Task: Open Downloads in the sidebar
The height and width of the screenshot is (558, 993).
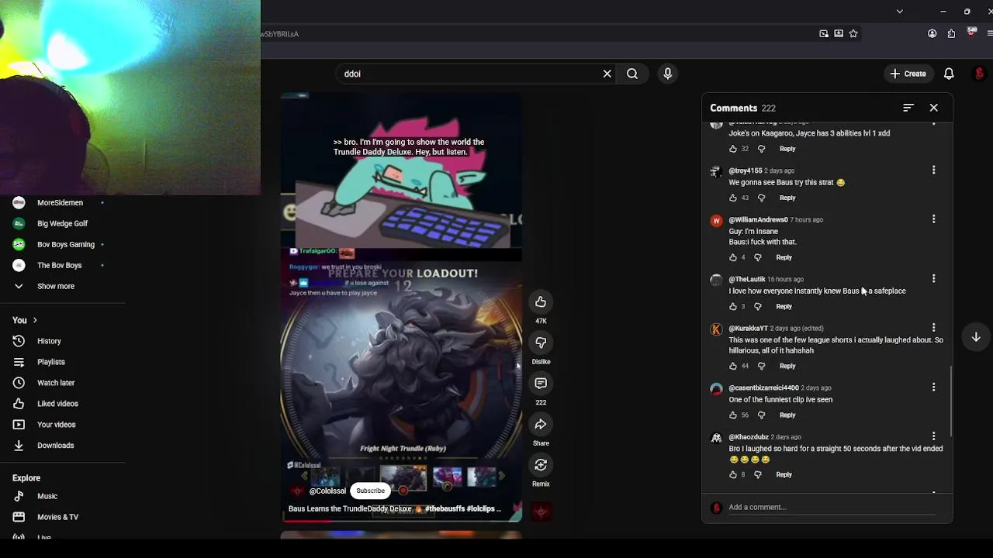Action: point(54,446)
